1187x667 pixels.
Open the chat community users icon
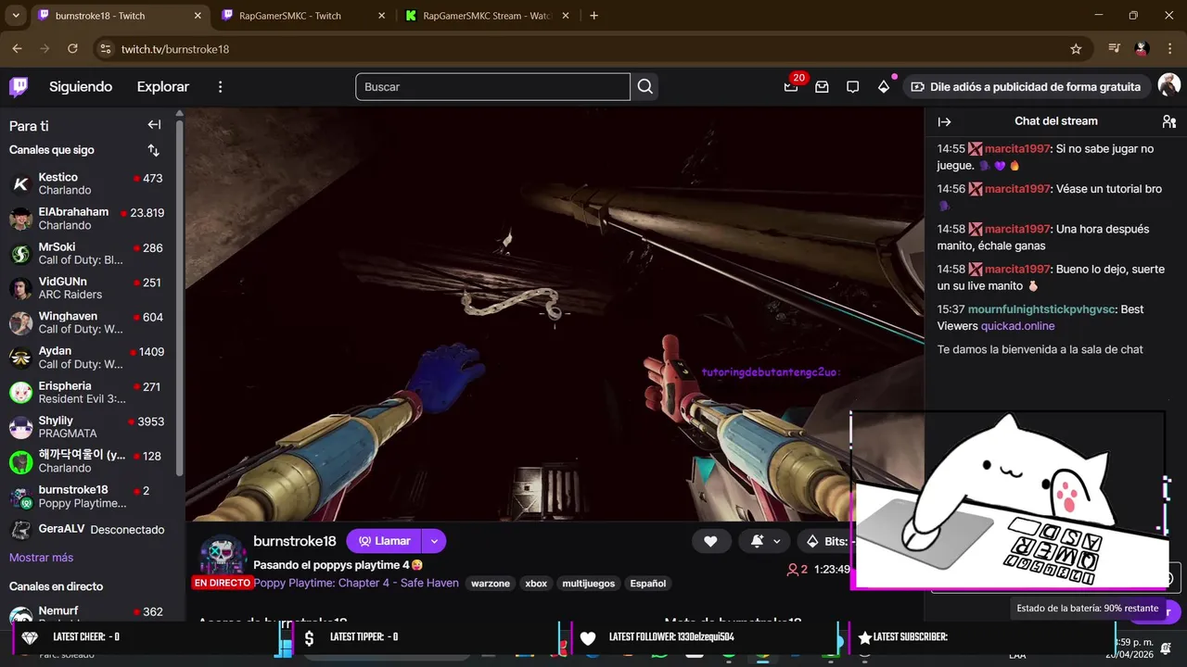tap(1168, 121)
